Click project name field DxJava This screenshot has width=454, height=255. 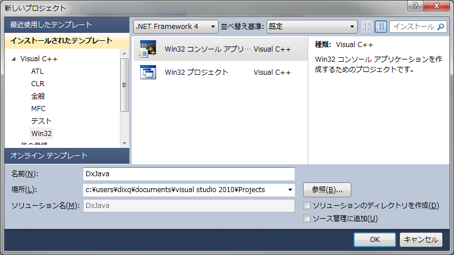tap(189, 174)
